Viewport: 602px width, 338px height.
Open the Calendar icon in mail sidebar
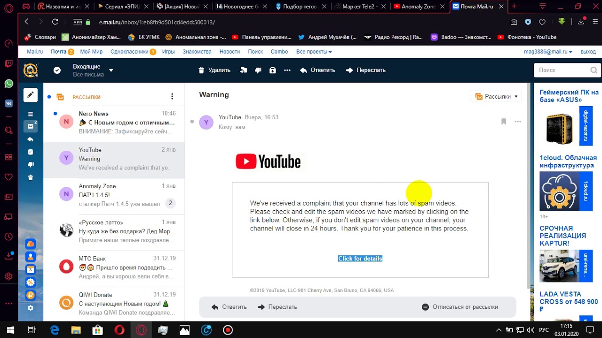[x=31, y=269]
